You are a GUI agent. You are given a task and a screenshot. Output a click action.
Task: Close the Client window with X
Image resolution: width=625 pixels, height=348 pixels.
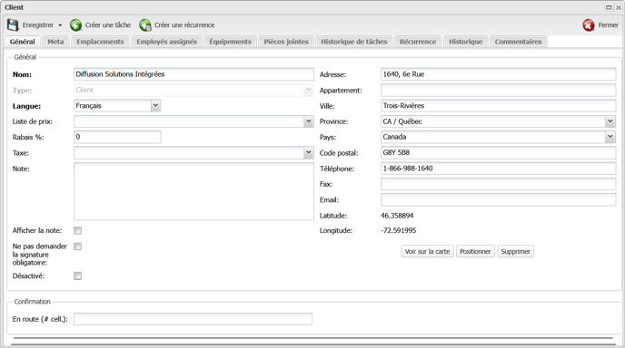(619, 7)
